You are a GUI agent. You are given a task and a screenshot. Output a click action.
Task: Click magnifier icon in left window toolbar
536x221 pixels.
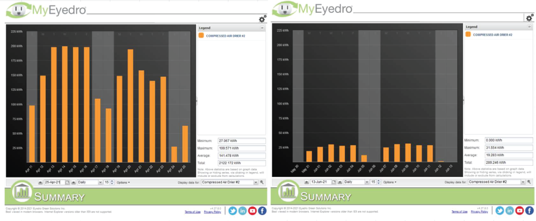point(262,182)
